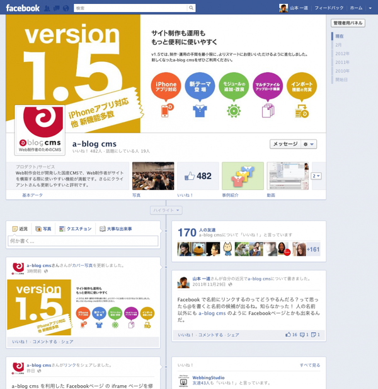Open the 基本データ link
Viewport: 378px width, 389px height.
coord(32,195)
